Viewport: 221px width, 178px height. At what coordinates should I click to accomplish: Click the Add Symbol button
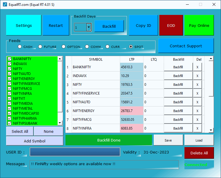35,141
